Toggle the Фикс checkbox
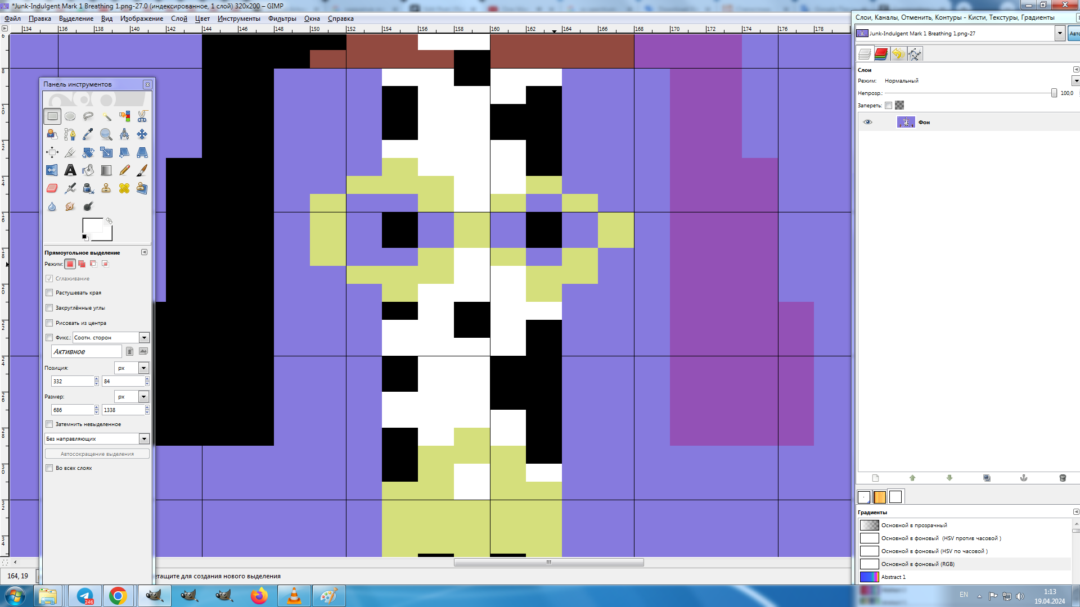Screen dimensions: 1080x607 (49, 338)
